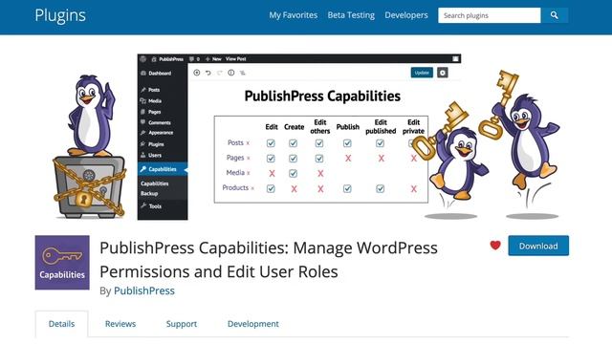Click the list outline icon in banner editor
This screenshot has width=612, height=344.
(x=242, y=73)
